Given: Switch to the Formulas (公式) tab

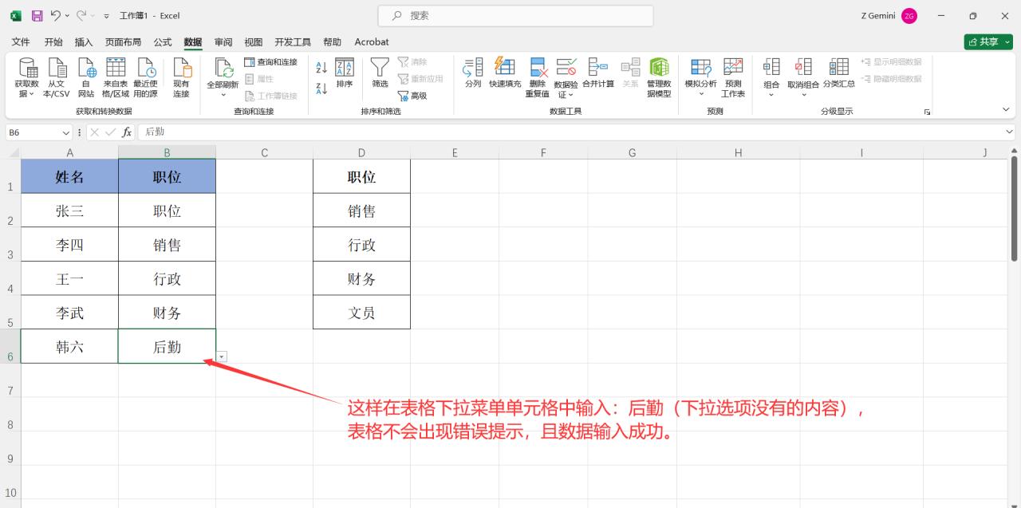Looking at the screenshot, I should click(x=162, y=42).
